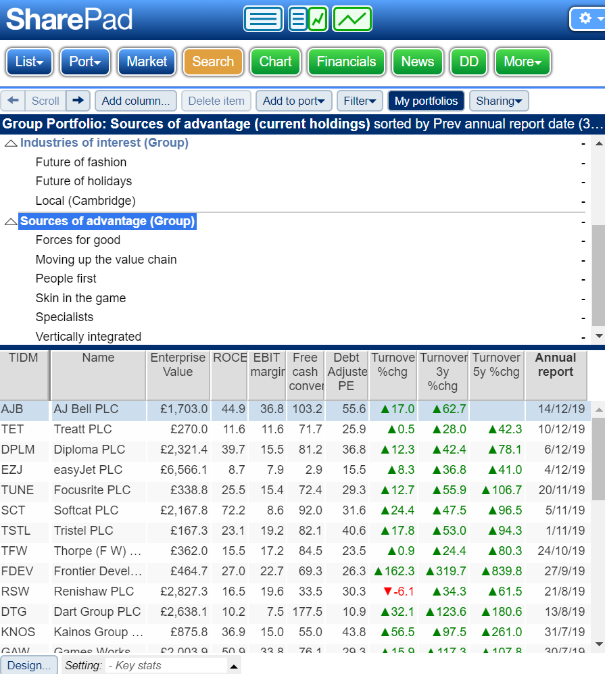Select the Vertically integrated portfolio
Viewport: 605px width, 674px height.
click(x=89, y=337)
